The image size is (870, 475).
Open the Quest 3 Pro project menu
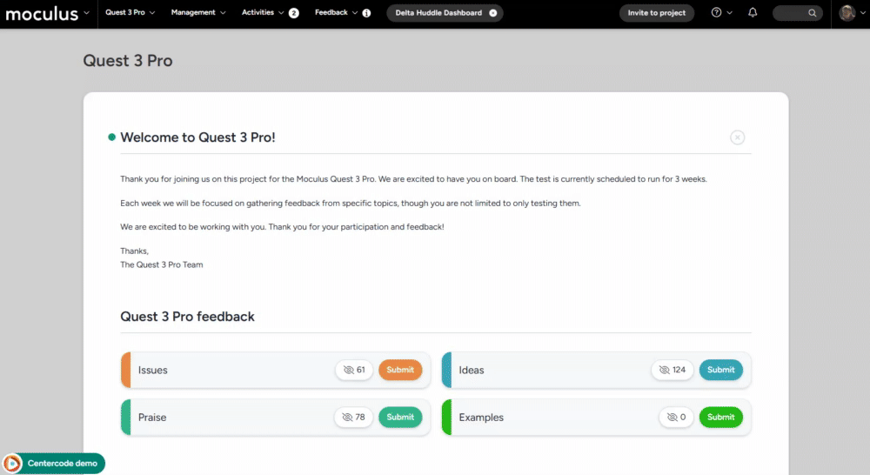click(130, 12)
